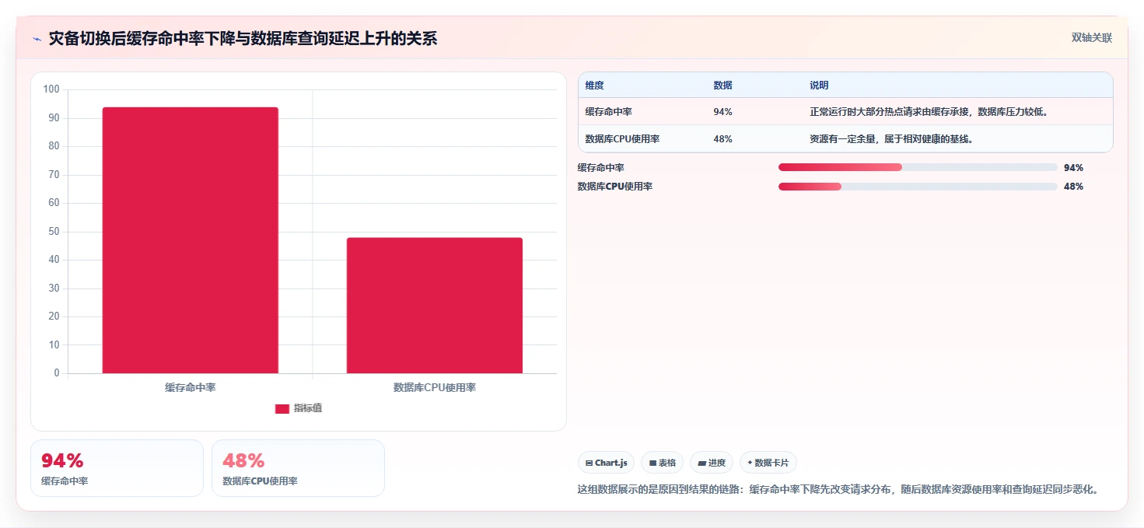1144x528 pixels.
Task: Click the 缓存命中率 x-axis label
Action: (191, 387)
